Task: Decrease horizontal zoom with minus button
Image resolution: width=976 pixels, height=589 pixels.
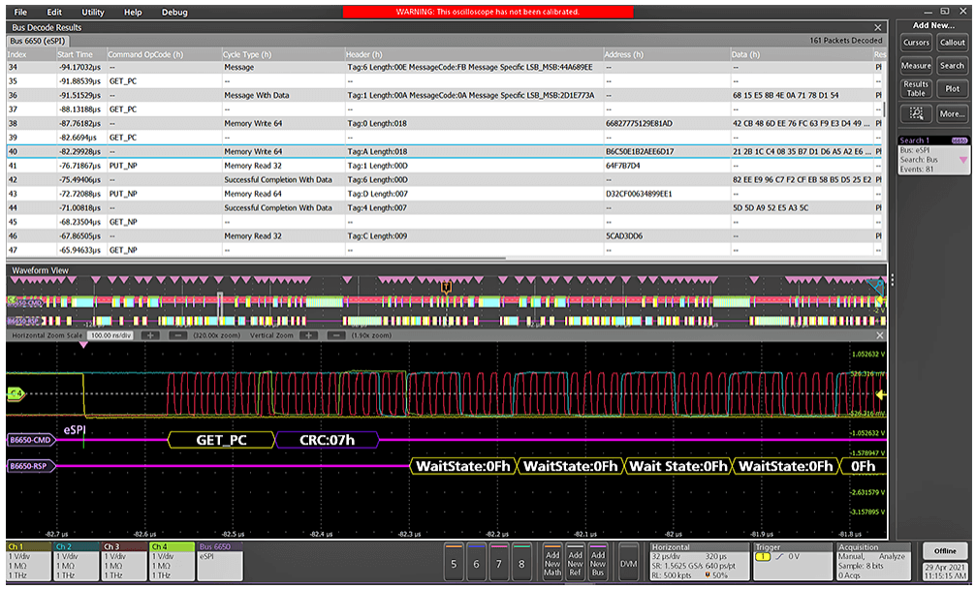Action: coord(177,335)
